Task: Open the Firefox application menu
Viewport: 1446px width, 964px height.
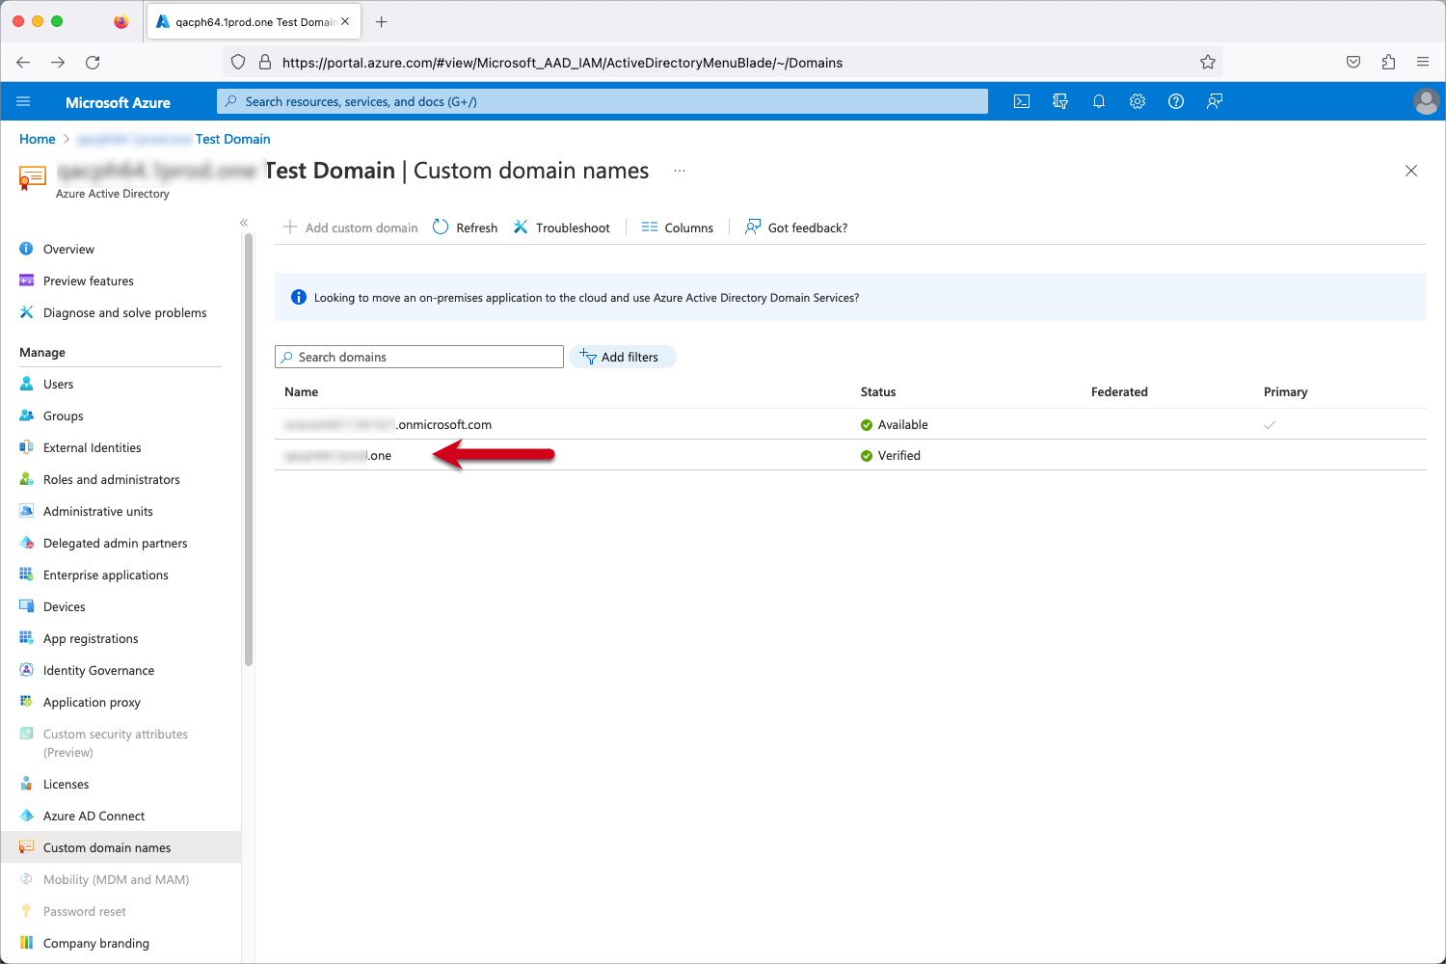Action: (x=1423, y=62)
